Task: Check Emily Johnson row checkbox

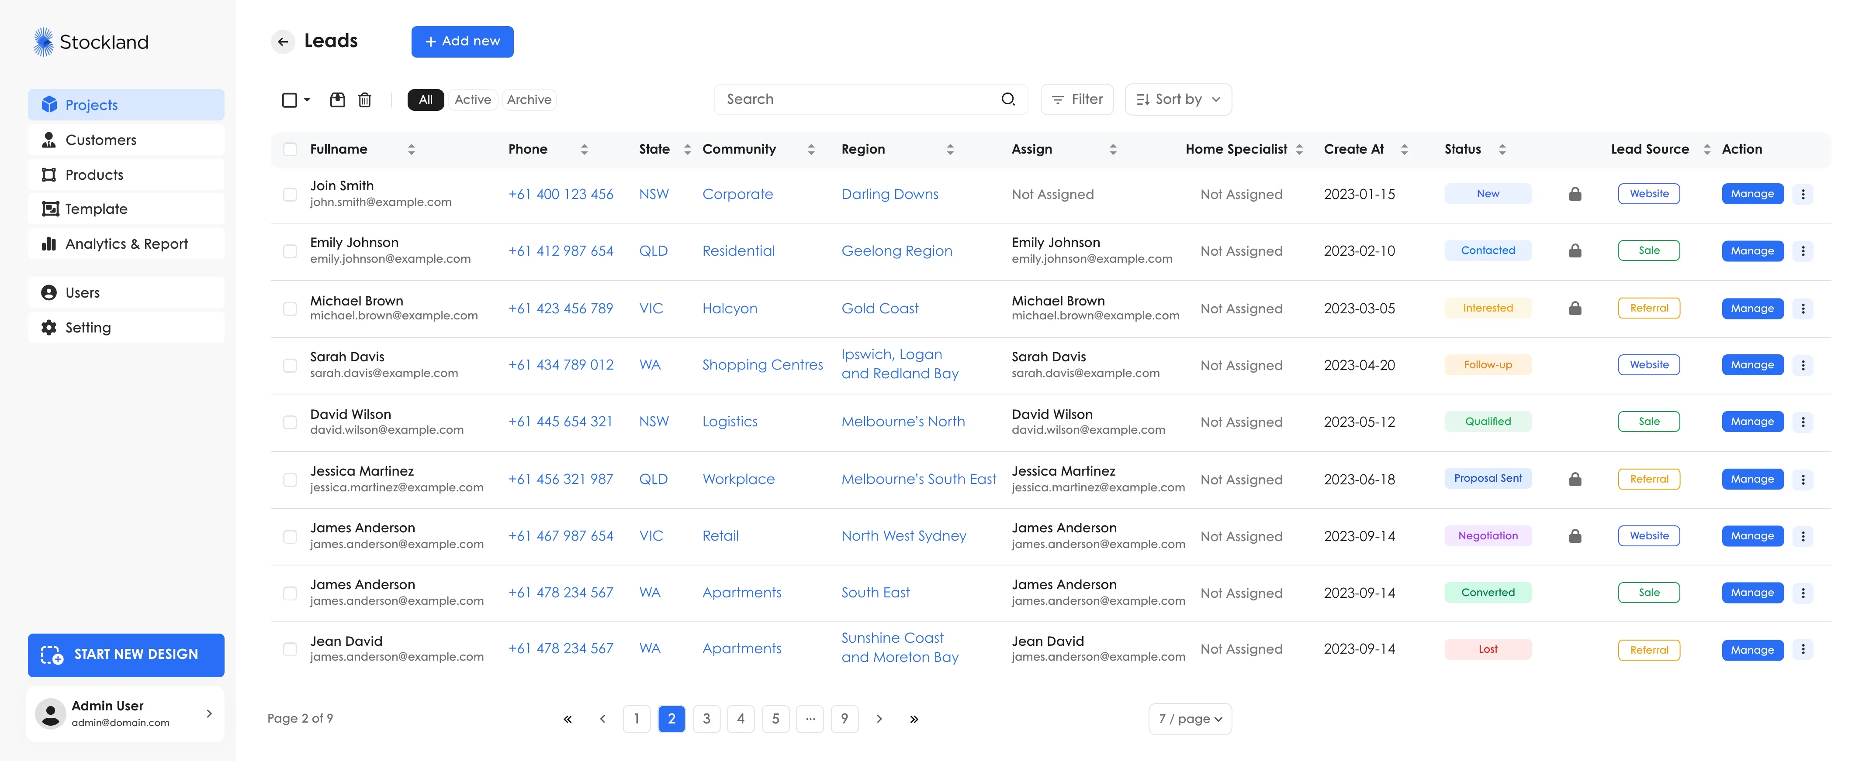Action: [290, 251]
